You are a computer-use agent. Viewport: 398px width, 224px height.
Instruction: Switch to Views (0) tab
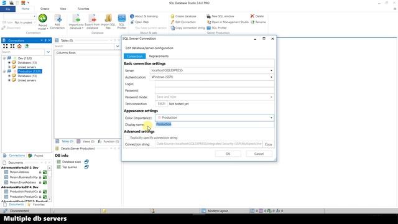[x=86, y=141]
